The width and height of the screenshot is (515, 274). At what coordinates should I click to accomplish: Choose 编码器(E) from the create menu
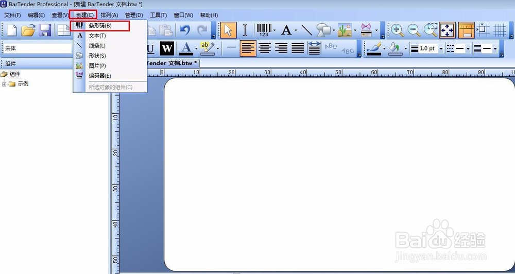point(110,76)
